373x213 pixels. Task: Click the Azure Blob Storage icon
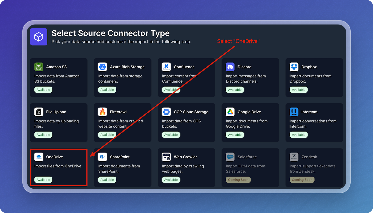pyautogui.click(x=103, y=67)
